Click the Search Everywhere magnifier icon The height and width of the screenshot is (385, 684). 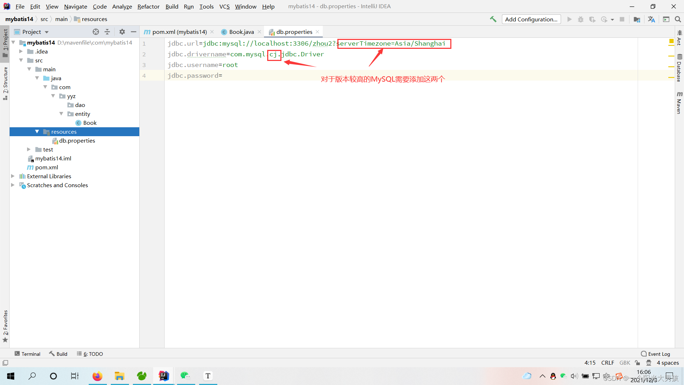coord(678,19)
